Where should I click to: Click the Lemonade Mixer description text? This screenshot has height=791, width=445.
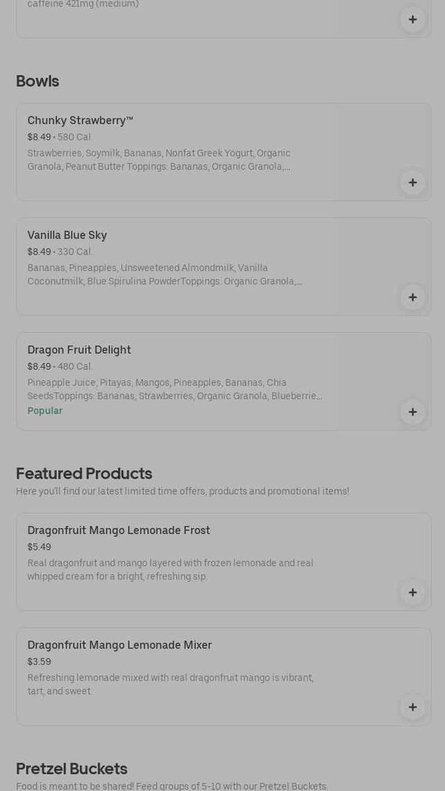click(170, 684)
